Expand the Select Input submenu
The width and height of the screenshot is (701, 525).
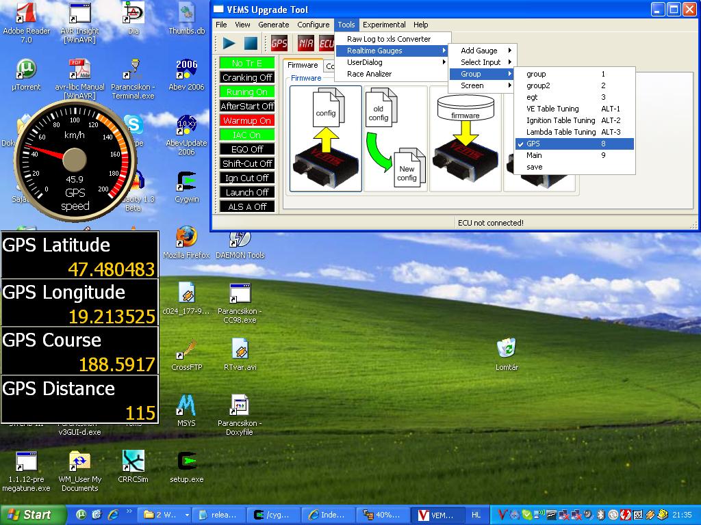point(482,62)
